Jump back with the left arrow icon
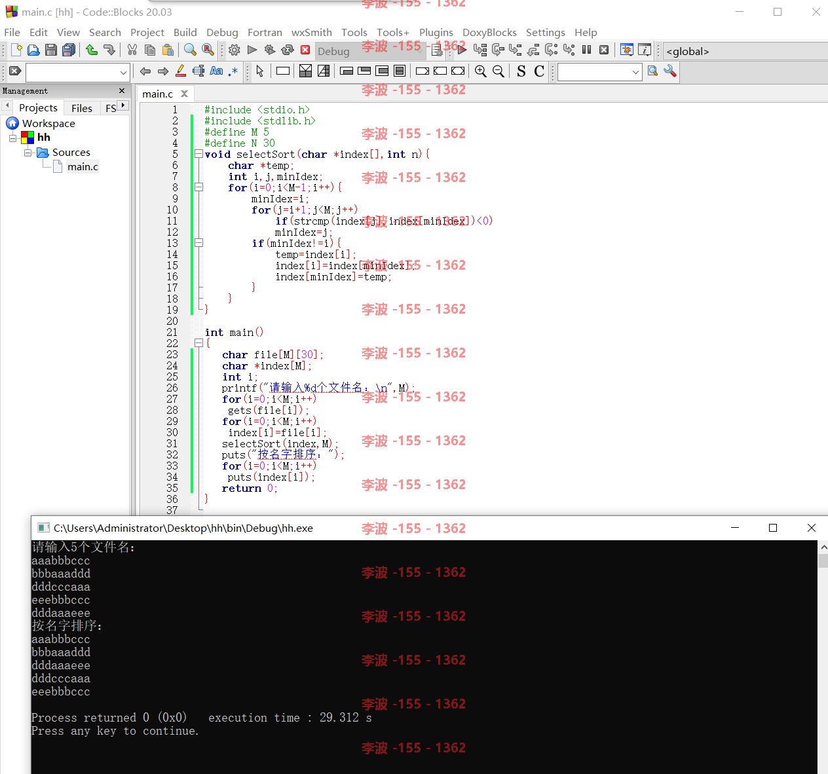 (145, 71)
